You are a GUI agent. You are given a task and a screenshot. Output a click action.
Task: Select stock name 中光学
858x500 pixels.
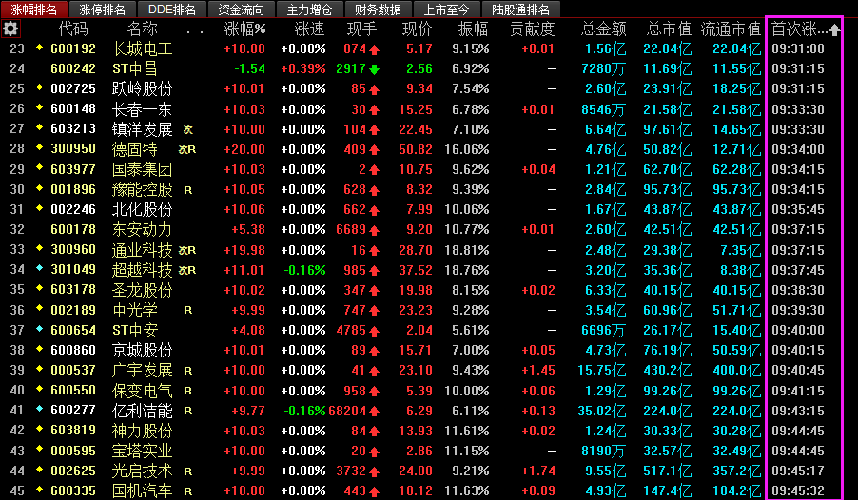coord(135,310)
